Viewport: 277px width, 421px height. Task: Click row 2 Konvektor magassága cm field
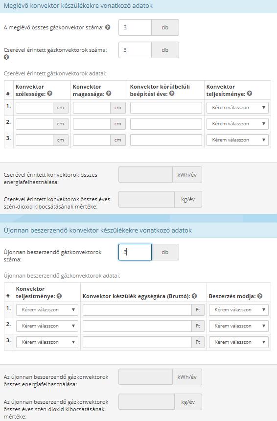(92, 124)
